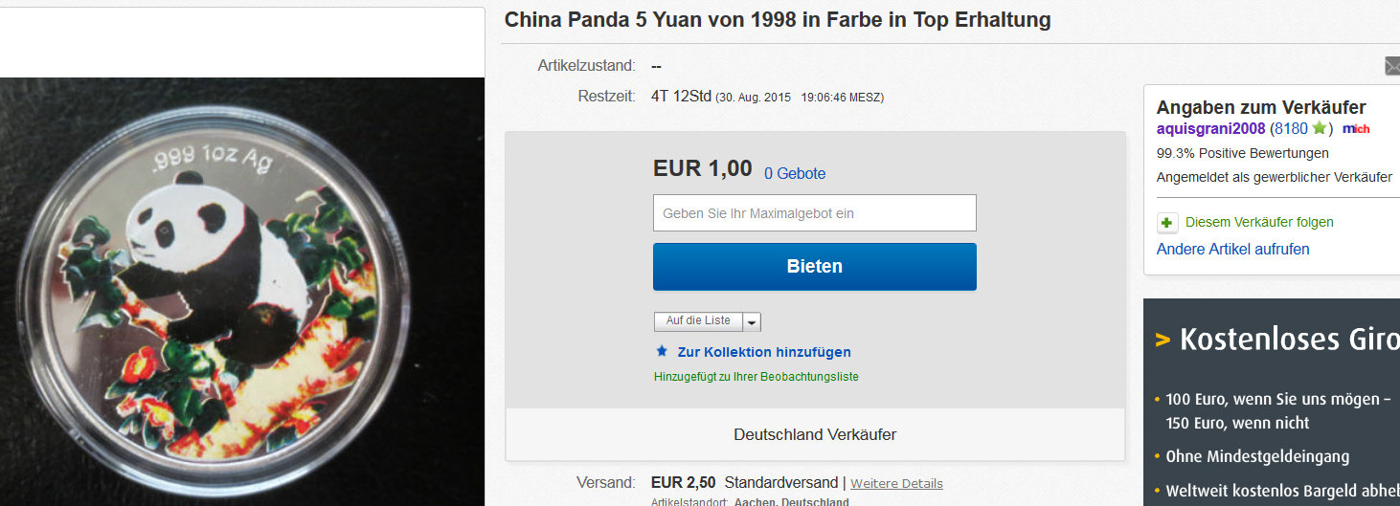
Task: Click the yellow arrow in Kostenloses Giro ad
Action: tap(1163, 340)
